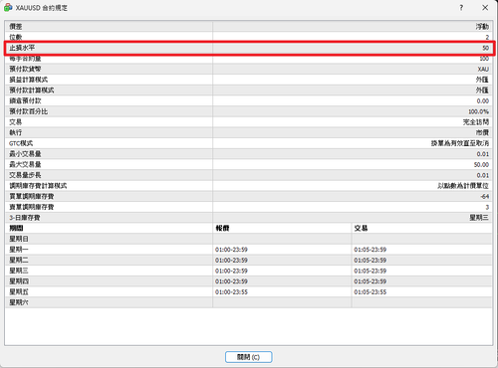Select the 買單調期庫存費 row label
Image resolution: width=498 pixels, height=368 pixels.
(x=32, y=196)
